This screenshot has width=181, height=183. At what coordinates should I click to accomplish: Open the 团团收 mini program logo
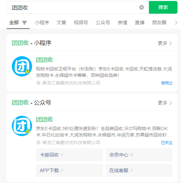[22, 66]
